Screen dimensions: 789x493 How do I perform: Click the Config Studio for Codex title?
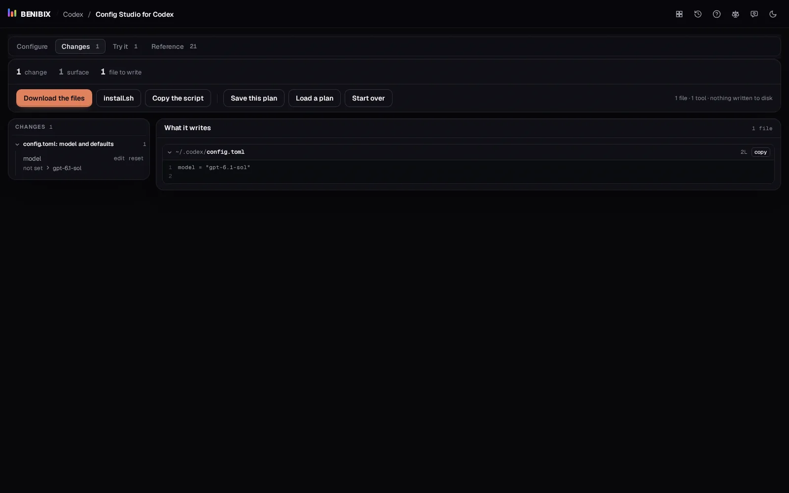pyautogui.click(x=135, y=14)
